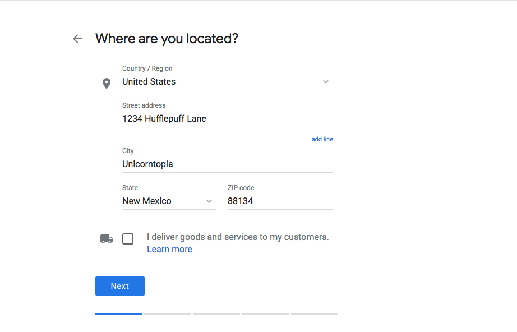The height and width of the screenshot is (332, 517).
Task: Click the back arrow icon
Action: 77,38
